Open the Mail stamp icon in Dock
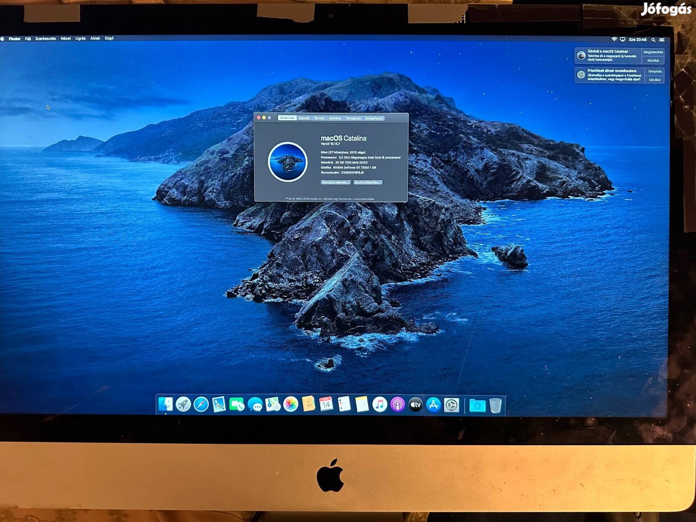Image resolution: width=696 pixels, height=522 pixels. [x=219, y=404]
